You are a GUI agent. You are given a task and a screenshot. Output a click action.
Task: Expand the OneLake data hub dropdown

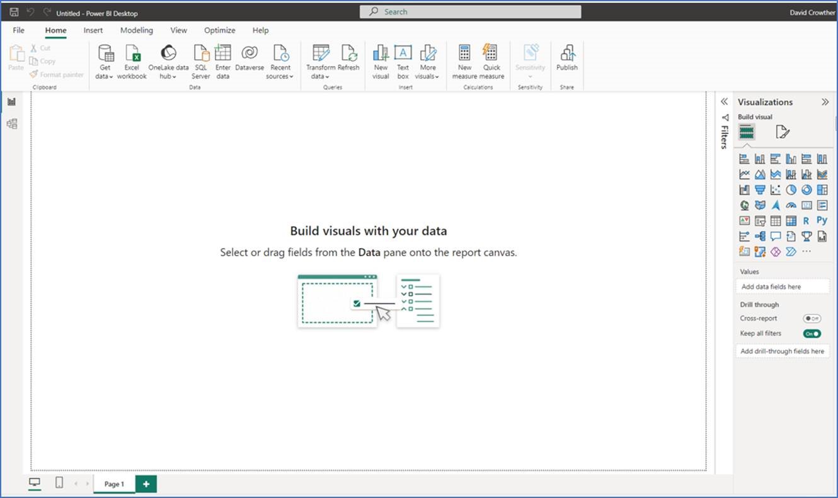(x=168, y=62)
